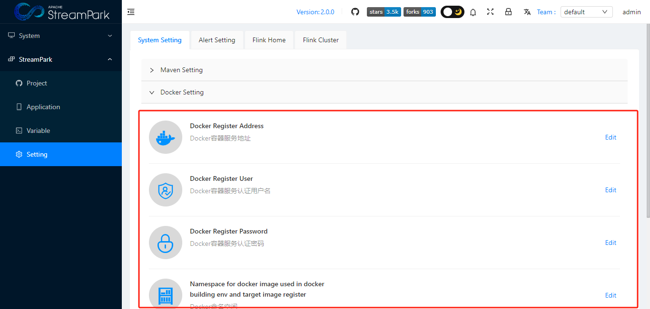
Task: Open the notification bell
Action: [473, 12]
